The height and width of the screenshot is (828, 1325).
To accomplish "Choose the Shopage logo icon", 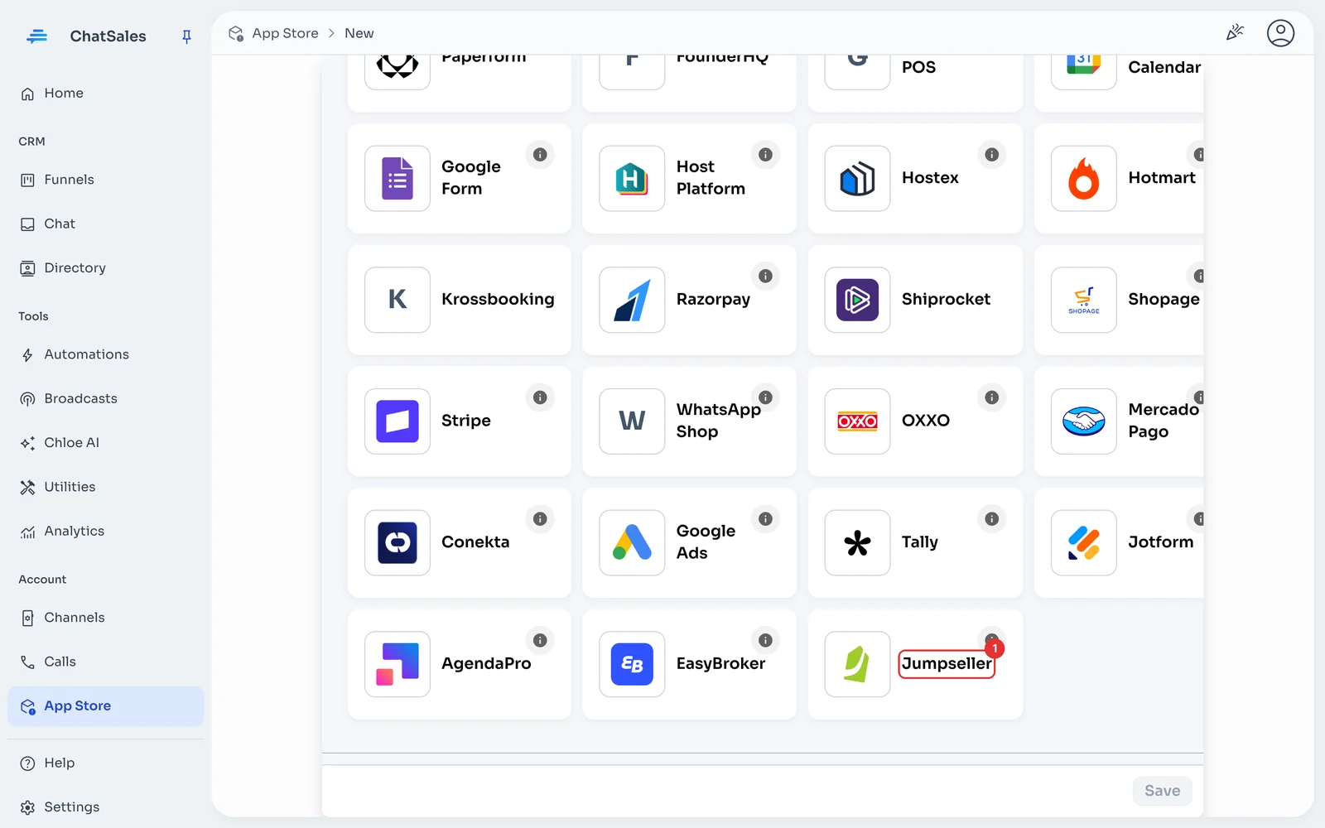I will pyautogui.click(x=1083, y=300).
